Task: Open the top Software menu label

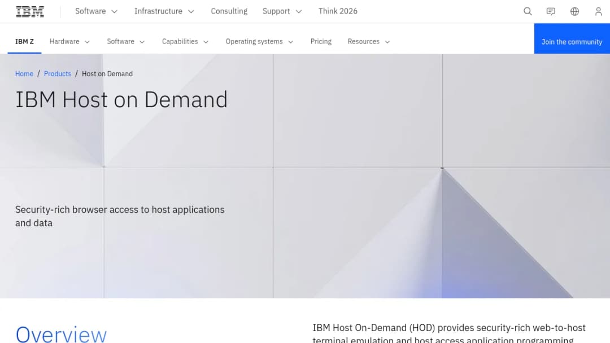Action: [90, 11]
